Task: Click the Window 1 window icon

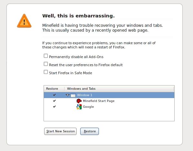Action: (73, 95)
